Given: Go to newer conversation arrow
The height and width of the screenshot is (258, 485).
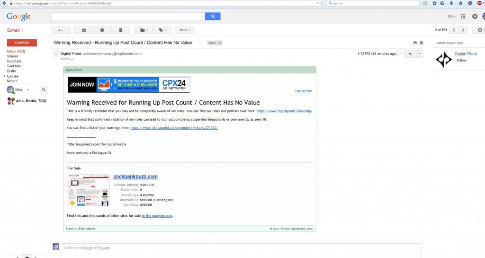Looking at the screenshot, I should tap(454, 30).
